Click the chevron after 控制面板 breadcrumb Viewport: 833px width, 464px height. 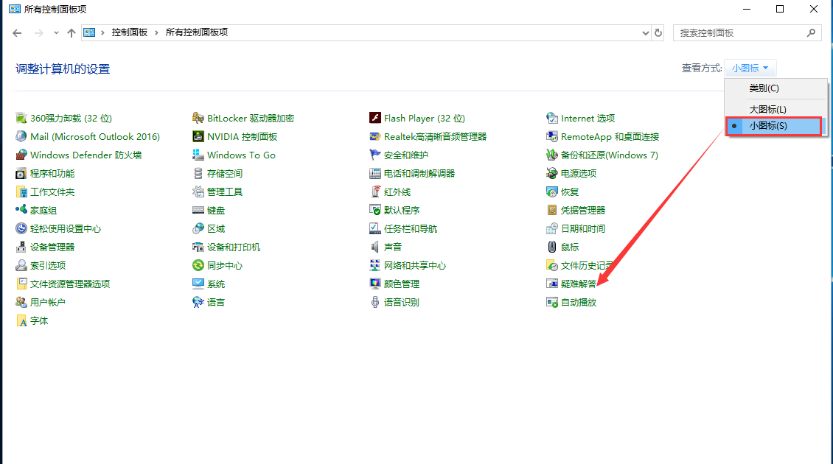[156, 33]
